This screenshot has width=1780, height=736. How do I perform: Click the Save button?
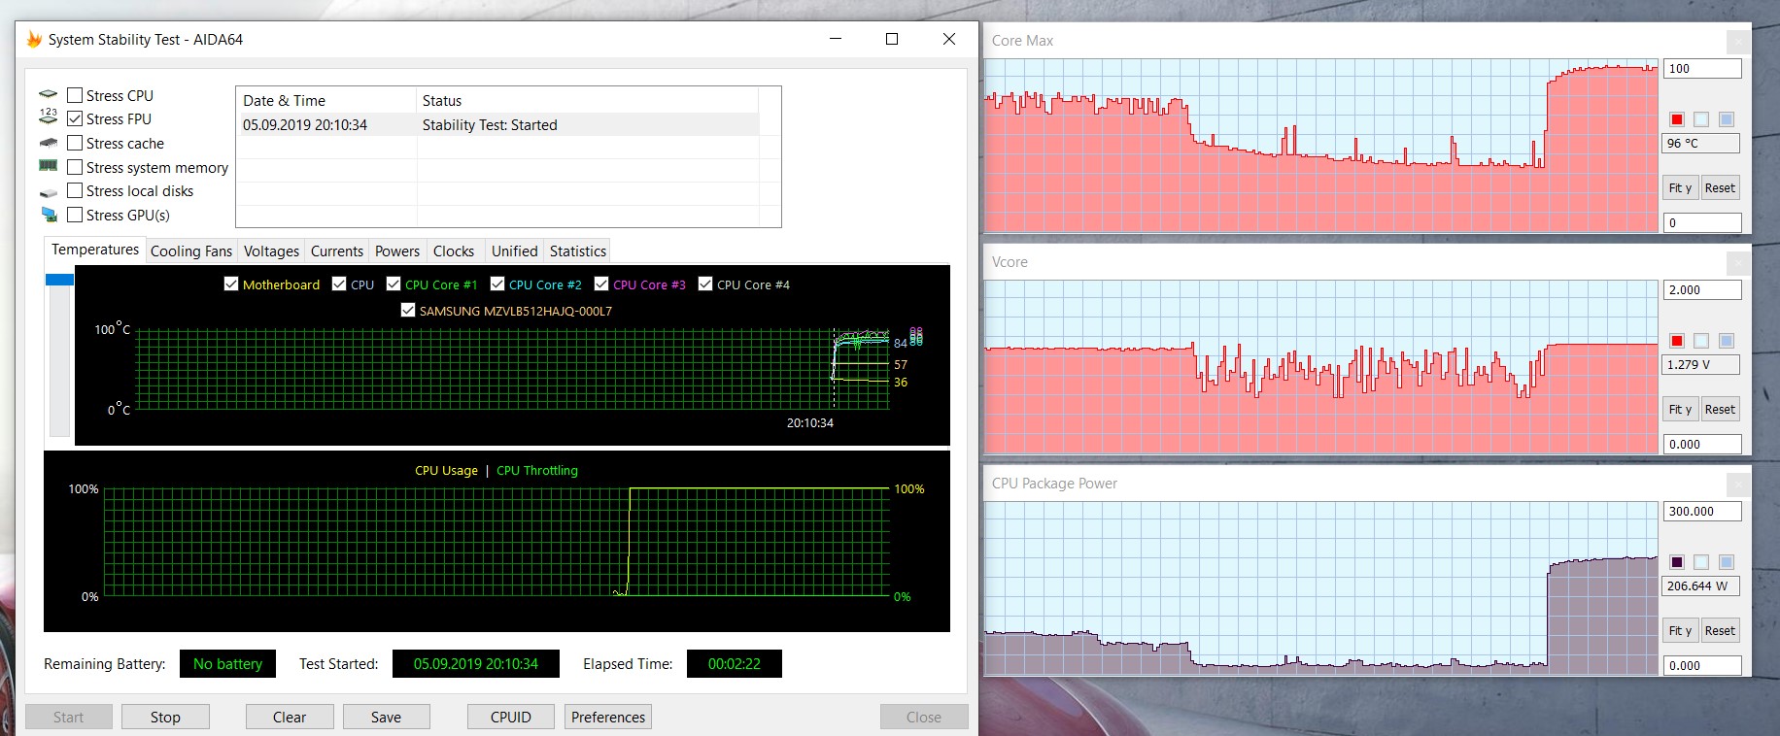[x=386, y=717]
